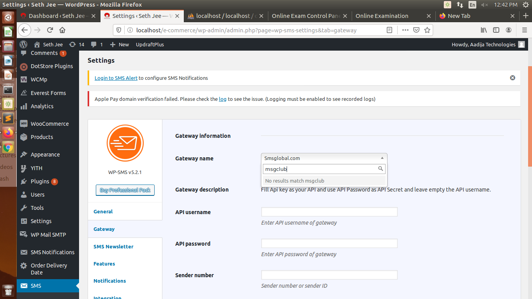Switch to the General settings tab
This screenshot has height=299, width=532.
tap(103, 211)
